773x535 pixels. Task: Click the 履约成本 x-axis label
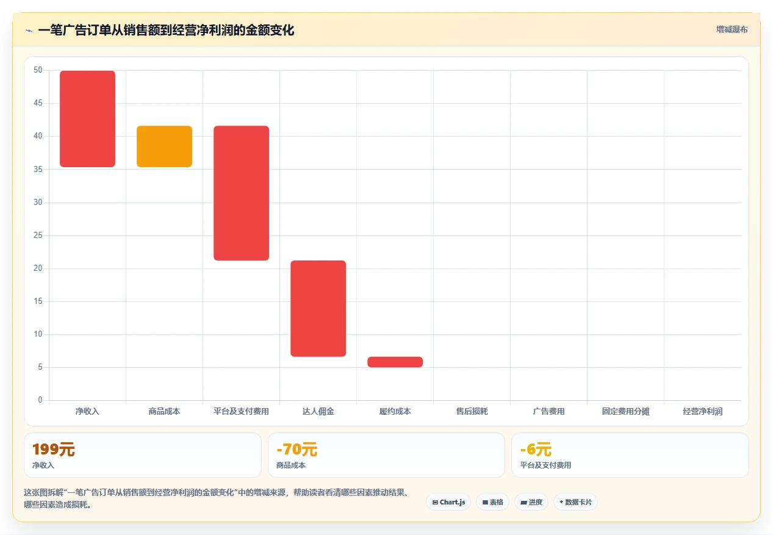pyautogui.click(x=395, y=412)
